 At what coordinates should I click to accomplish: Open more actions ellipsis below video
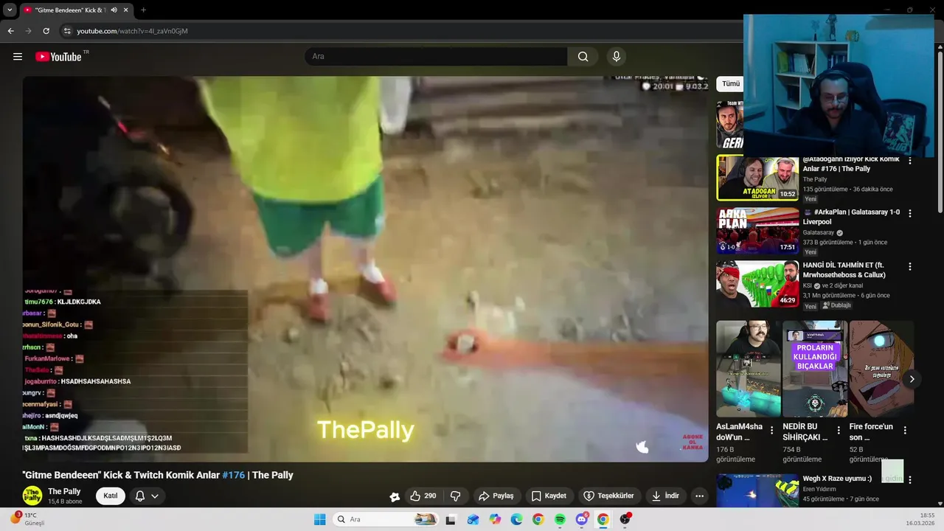pos(699,496)
